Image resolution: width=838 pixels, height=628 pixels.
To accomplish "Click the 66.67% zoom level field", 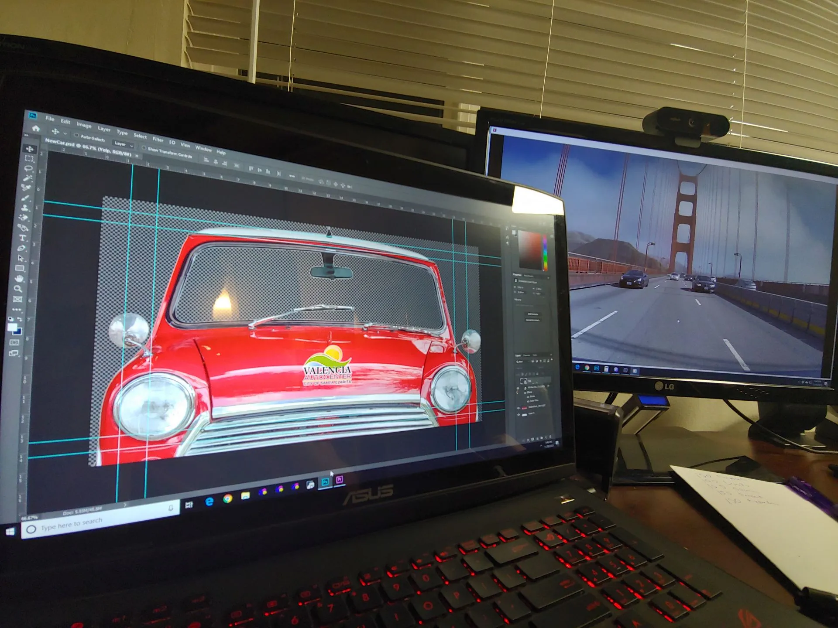I will click(x=30, y=518).
